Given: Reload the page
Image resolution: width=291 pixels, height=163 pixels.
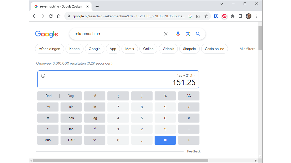Looking at the screenshot, I should click(x=51, y=16).
